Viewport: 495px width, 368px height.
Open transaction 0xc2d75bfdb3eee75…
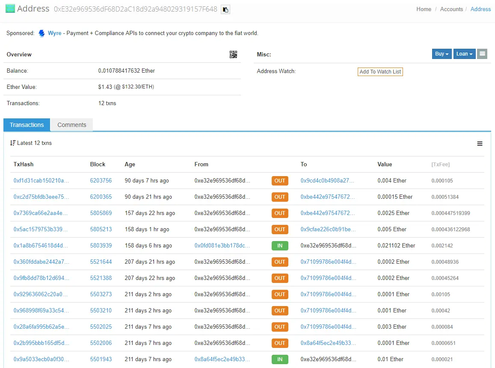coord(41,197)
